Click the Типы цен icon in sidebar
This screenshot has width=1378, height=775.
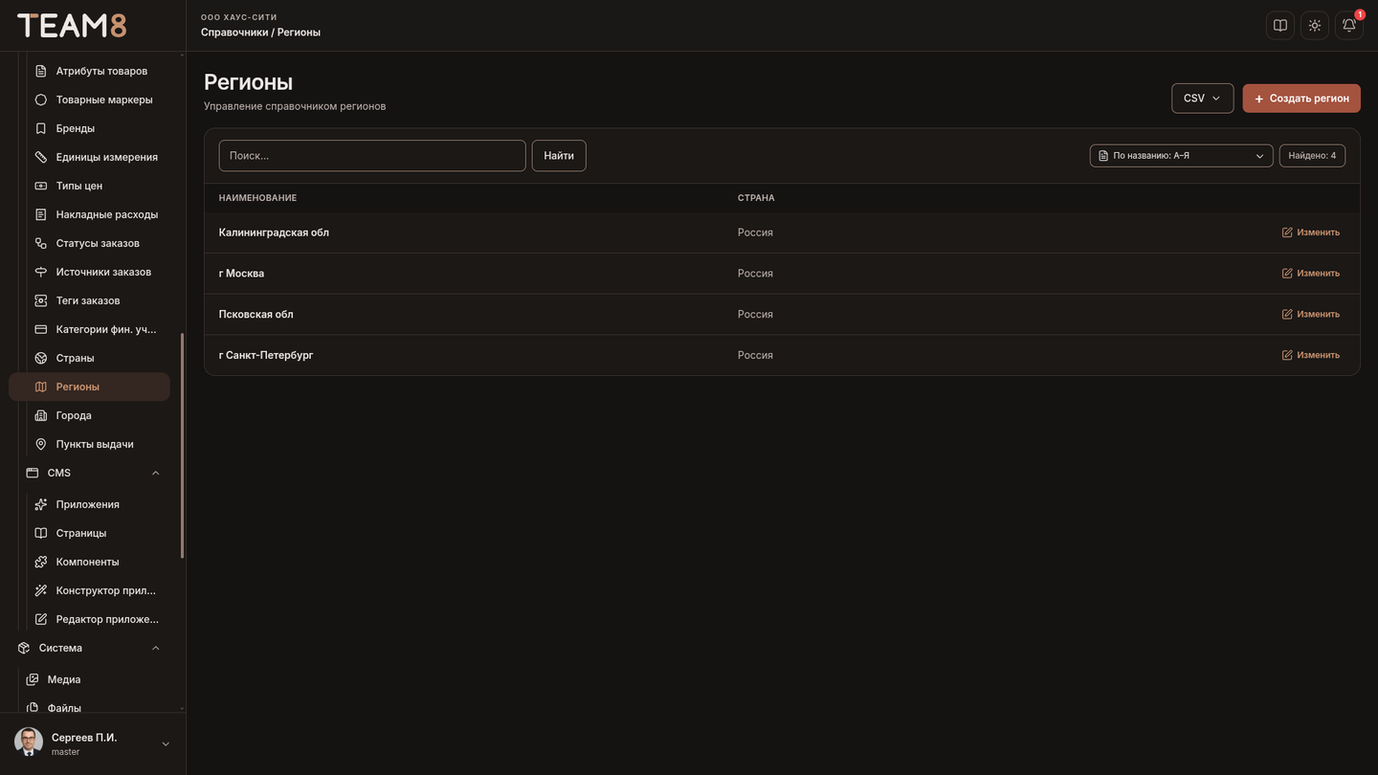point(41,186)
